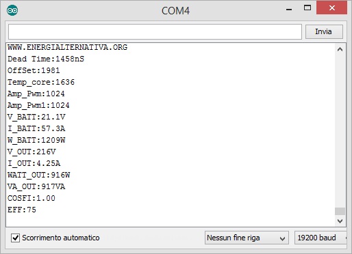This screenshot has height=254, width=352.
Task: Click the COM4 window title text
Action: pos(175,11)
